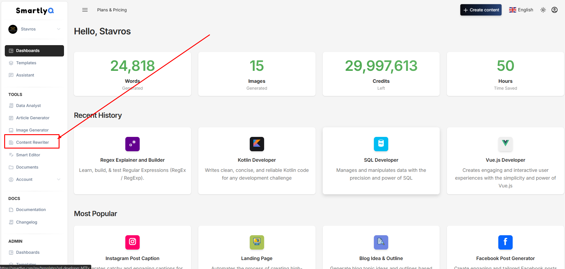Click the SQL Developer database icon

pyautogui.click(x=381, y=144)
